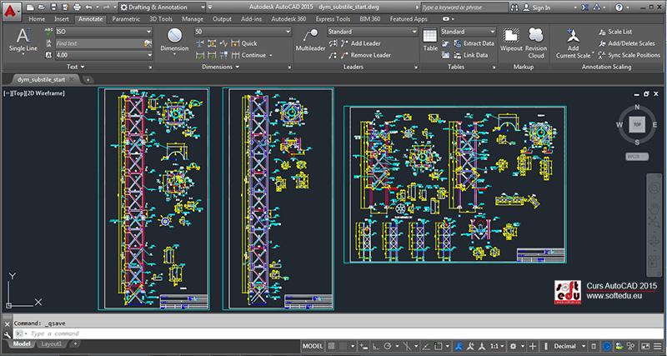Viewport: 667px width, 356px height.
Task: Switch to the Output ribbon tab
Action: click(x=222, y=18)
